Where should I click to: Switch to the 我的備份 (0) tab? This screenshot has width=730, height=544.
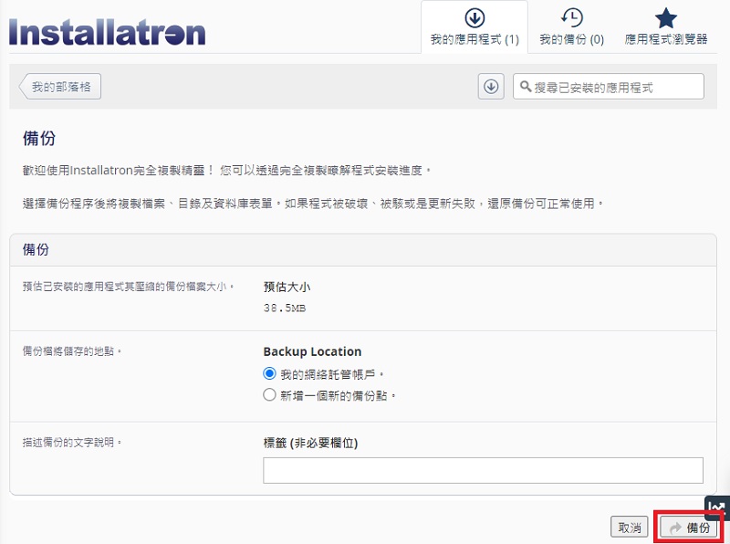point(572,27)
